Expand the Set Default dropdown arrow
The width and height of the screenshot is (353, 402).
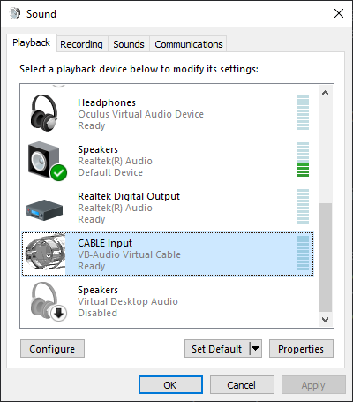[256, 349]
